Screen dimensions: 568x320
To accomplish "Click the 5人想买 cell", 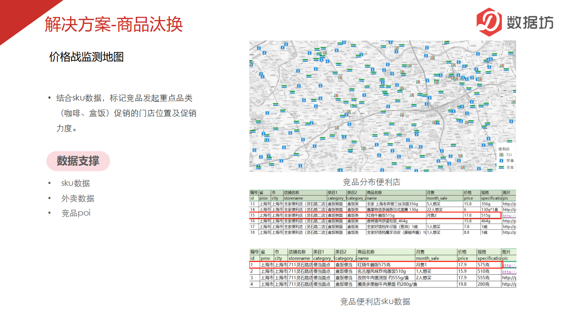I will click(x=445, y=204).
